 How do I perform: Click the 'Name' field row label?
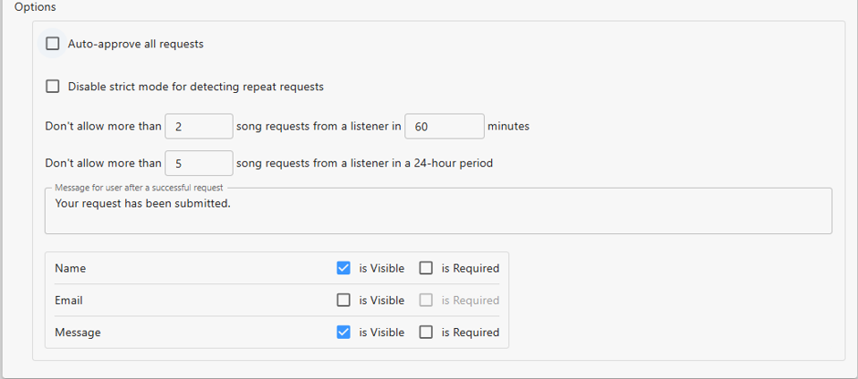click(70, 268)
